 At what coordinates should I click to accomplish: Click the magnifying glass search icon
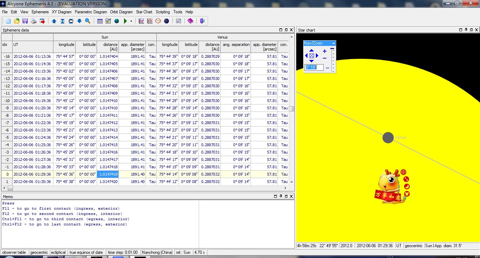pyautogui.click(x=88, y=21)
